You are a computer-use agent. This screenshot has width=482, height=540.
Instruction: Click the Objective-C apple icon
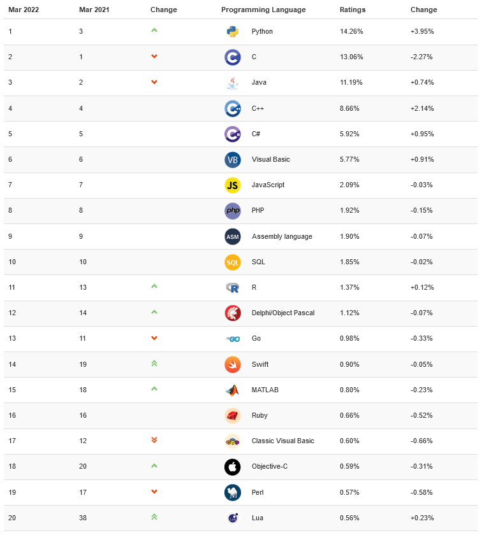coord(232,467)
